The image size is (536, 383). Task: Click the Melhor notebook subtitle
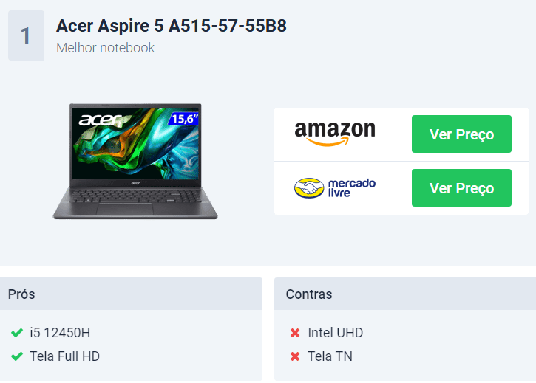105,48
